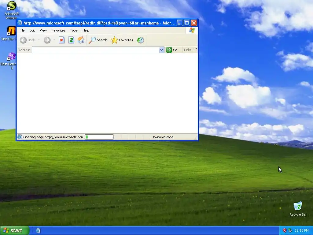
Task: Refresh the page with the green arrows icon
Action: click(71, 40)
